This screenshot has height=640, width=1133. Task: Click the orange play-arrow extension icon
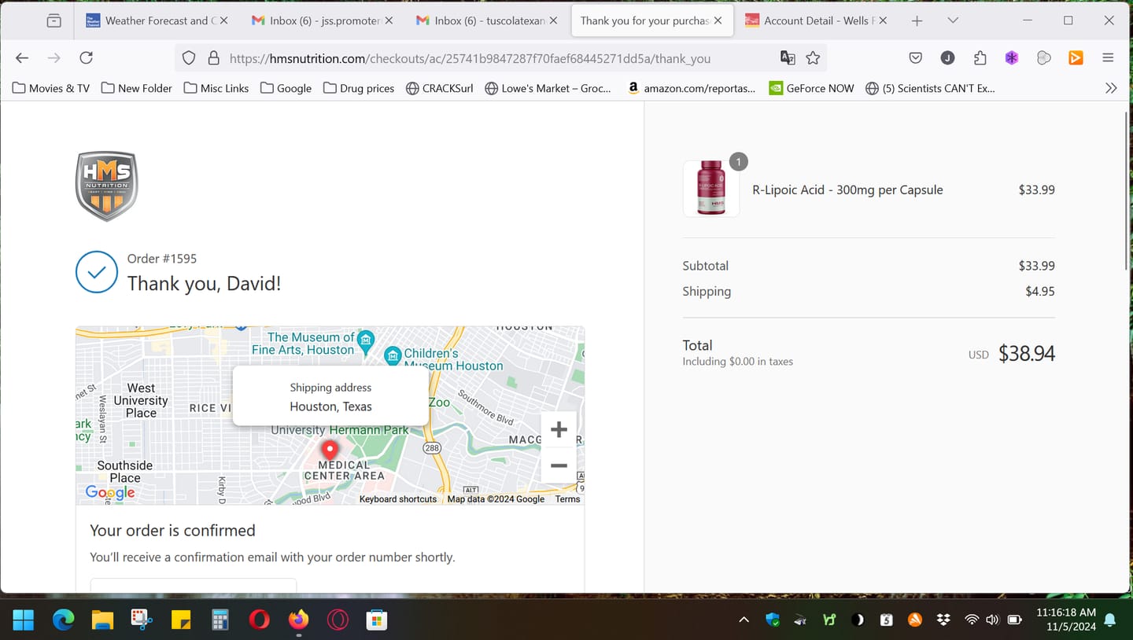1076,57
